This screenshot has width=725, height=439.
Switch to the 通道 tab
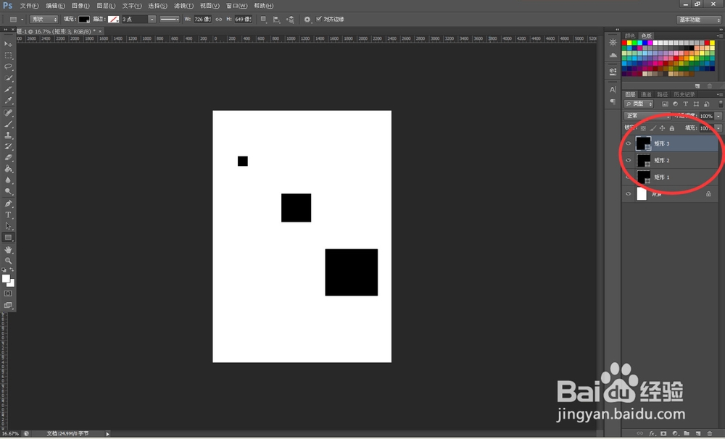[645, 94]
